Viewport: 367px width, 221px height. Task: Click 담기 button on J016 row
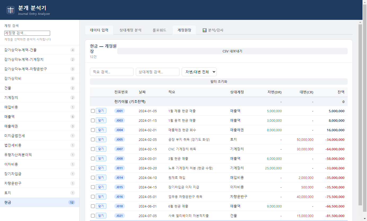click(x=101, y=197)
